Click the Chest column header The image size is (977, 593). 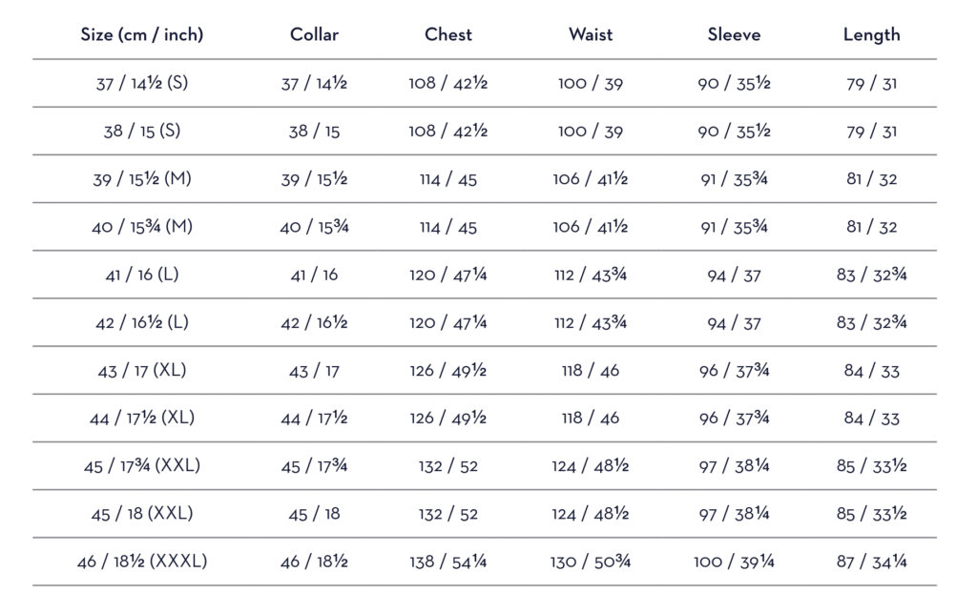pyautogui.click(x=448, y=35)
